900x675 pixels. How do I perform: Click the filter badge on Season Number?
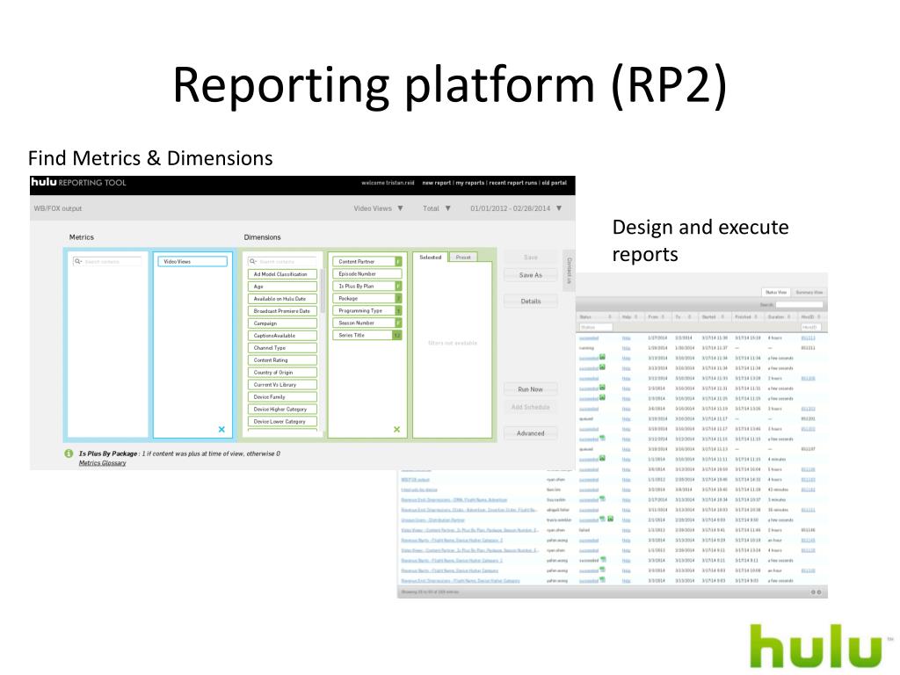point(398,323)
